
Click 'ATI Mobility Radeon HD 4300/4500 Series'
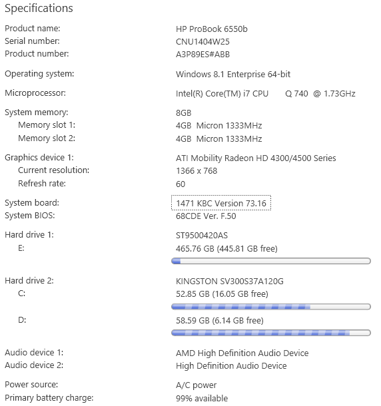tap(256, 158)
